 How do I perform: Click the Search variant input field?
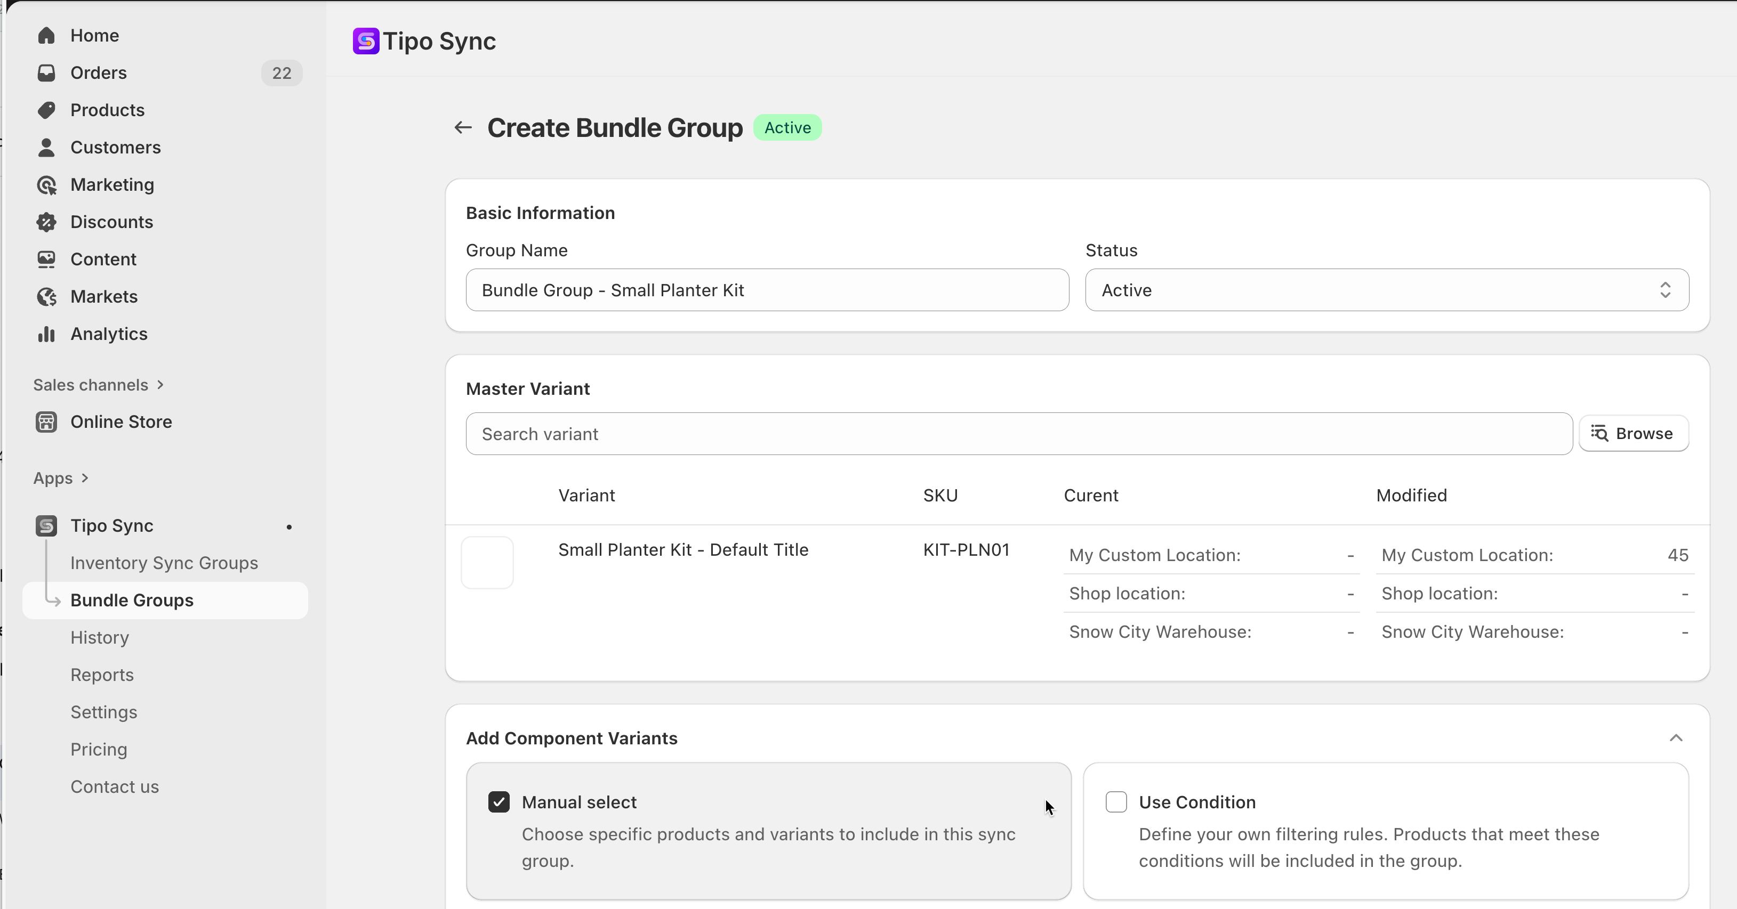1018,434
